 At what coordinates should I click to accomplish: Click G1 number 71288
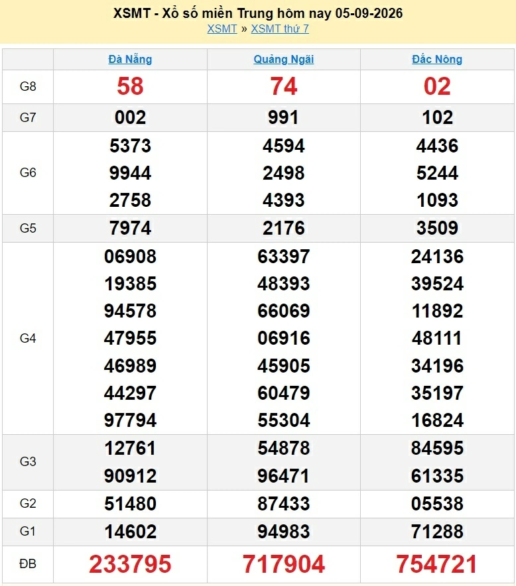tap(437, 532)
